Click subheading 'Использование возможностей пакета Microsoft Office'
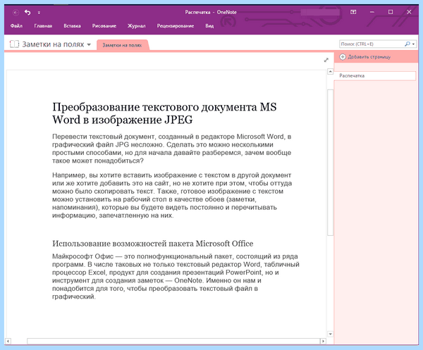Screen dimensions: 423x350 point(153,244)
